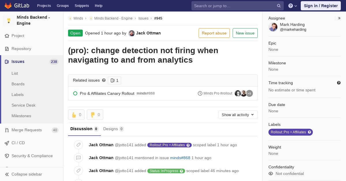346x181 pixels.
Task: Click Jack Ottman author name in header
Action: pyautogui.click(x=148, y=33)
